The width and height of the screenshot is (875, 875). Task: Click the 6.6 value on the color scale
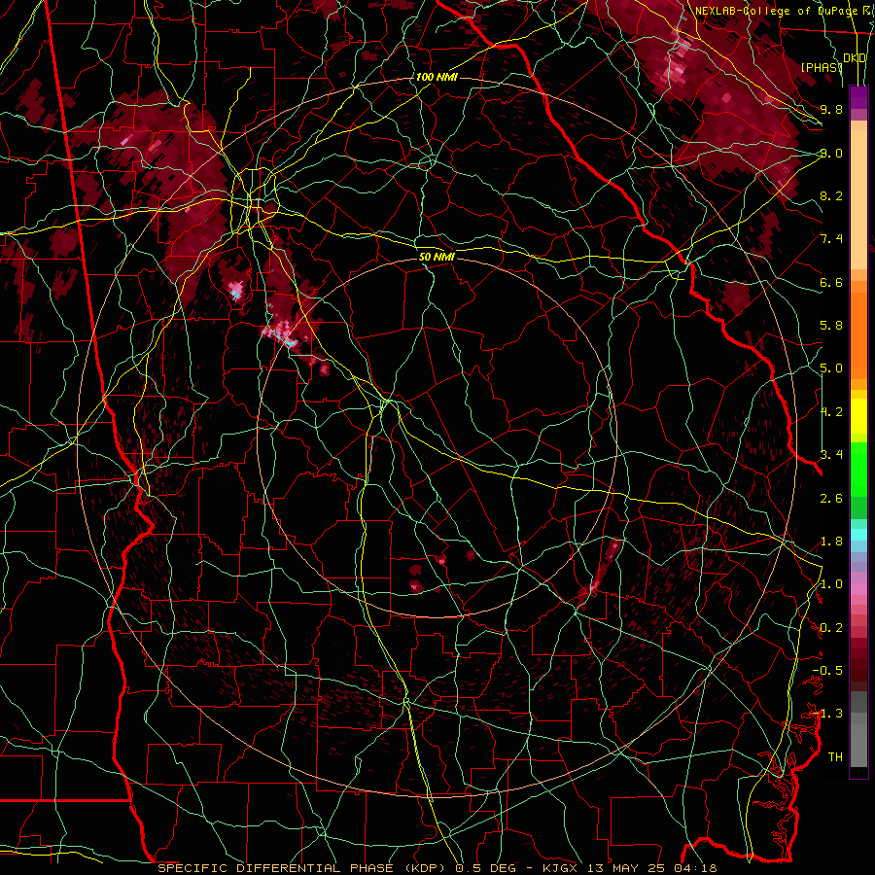831,282
